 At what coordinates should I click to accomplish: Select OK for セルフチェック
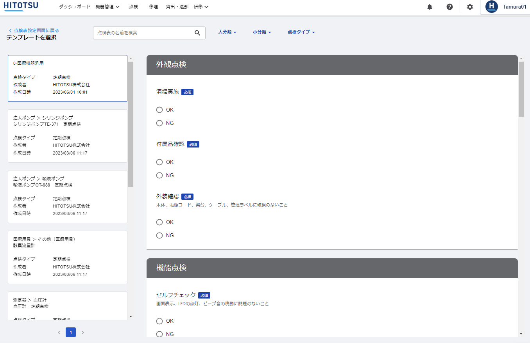pos(159,321)
